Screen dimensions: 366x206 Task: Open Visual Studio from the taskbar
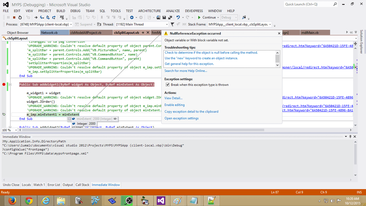click(x=161, y=201)
